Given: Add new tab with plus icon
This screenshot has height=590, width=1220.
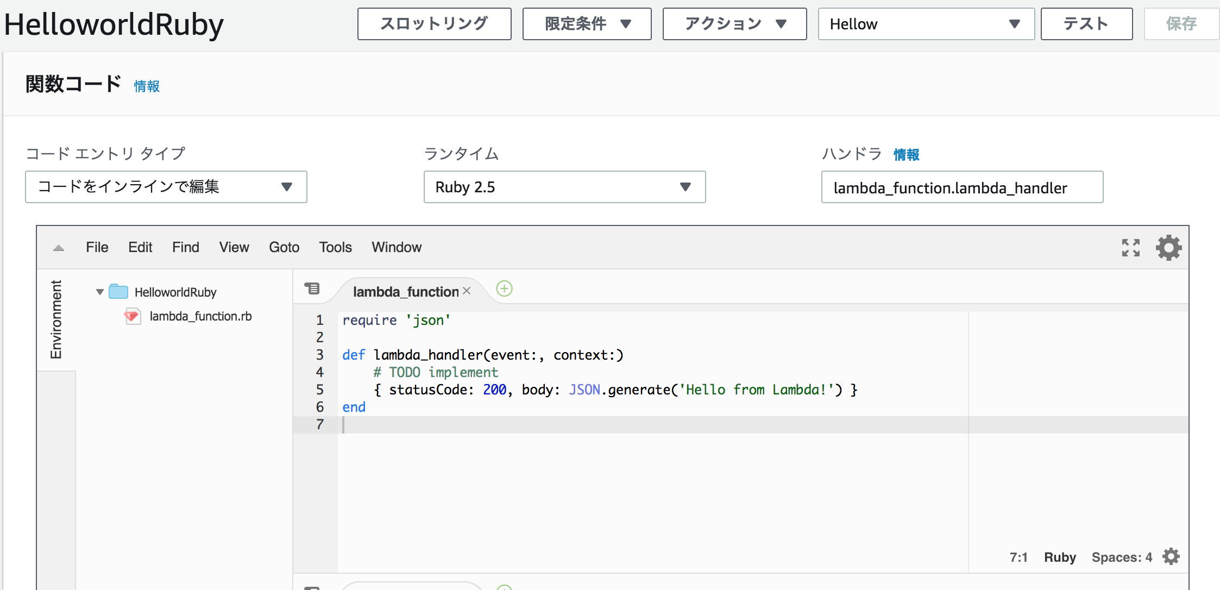Looking at the screenshot, I should [x=504, y=288].
